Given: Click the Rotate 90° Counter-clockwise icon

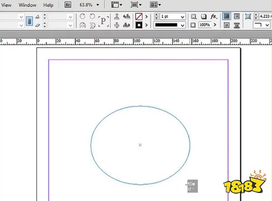Looking at the screenshot, I should [92, 16].
